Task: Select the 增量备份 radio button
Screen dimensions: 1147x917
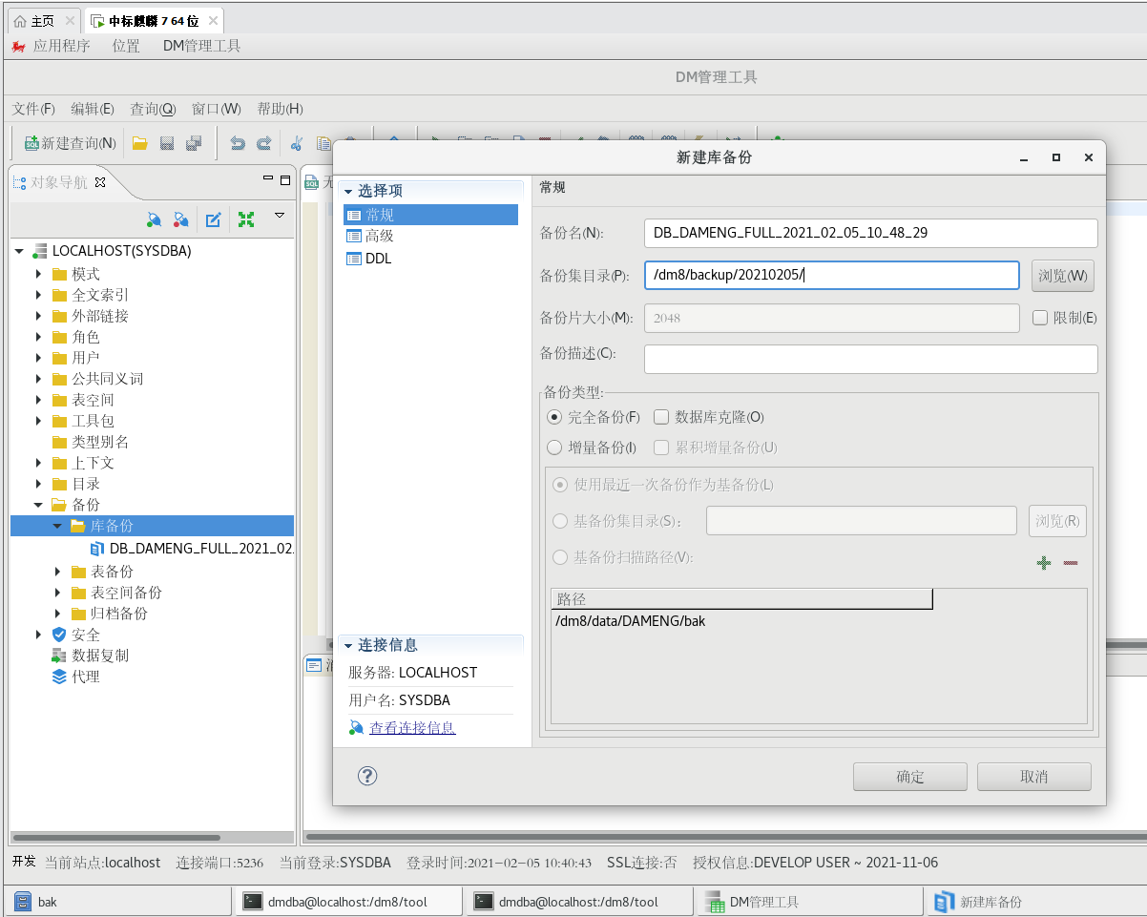Action: click(554, 448)
